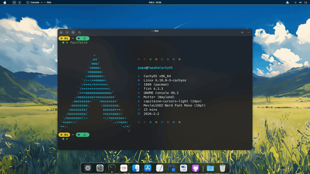Click the 'Mutter (Wayland)' line
310x174 pixels.
tap(159, 97)
